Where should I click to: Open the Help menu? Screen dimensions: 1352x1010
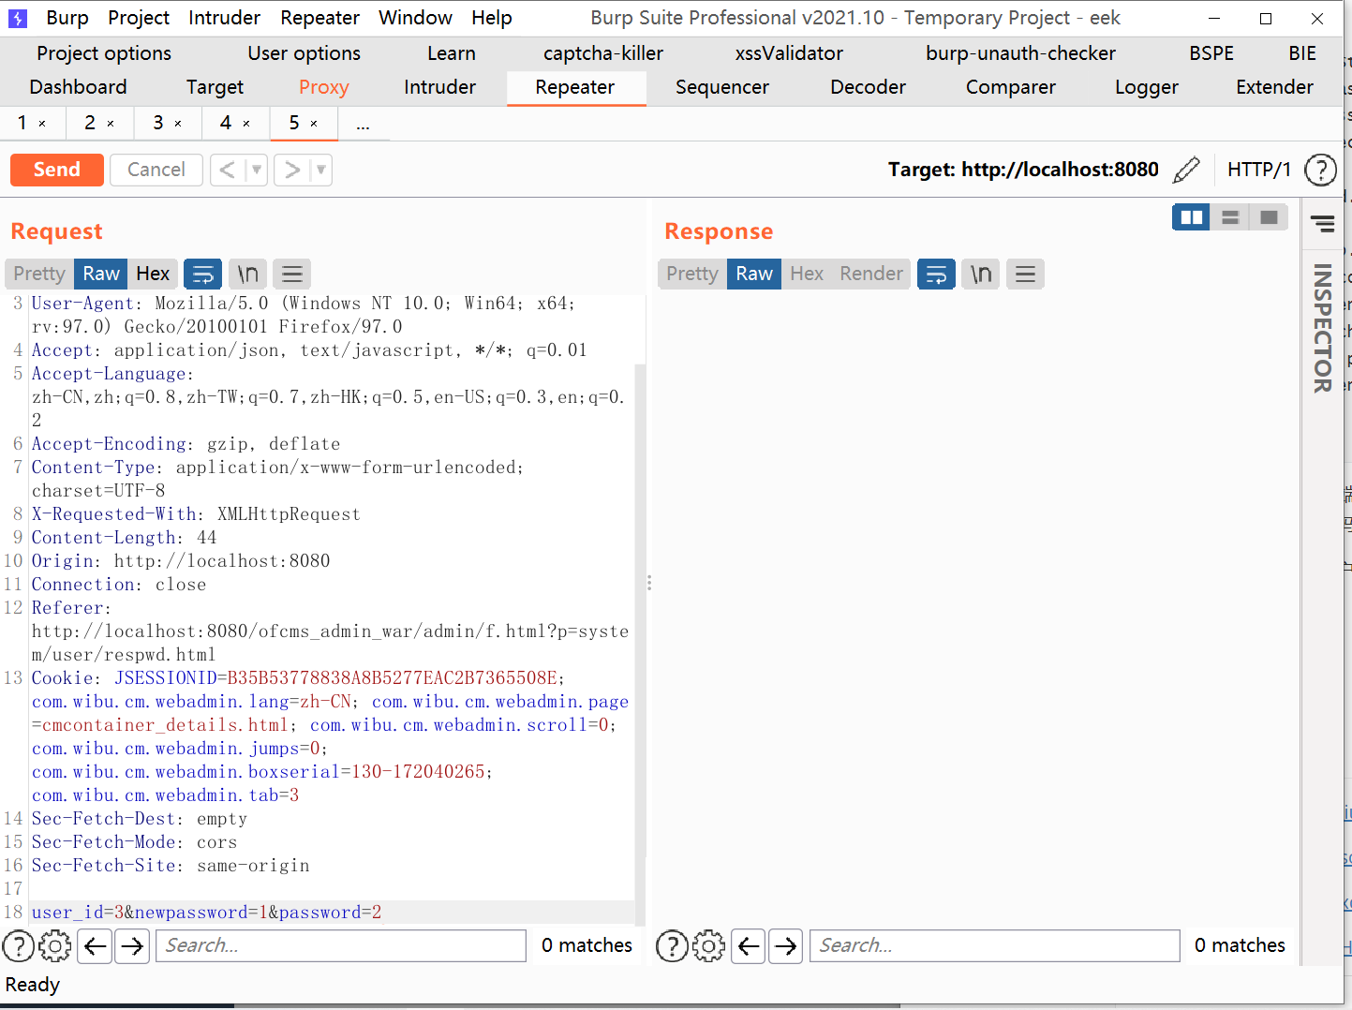click(x=492, y=18)
